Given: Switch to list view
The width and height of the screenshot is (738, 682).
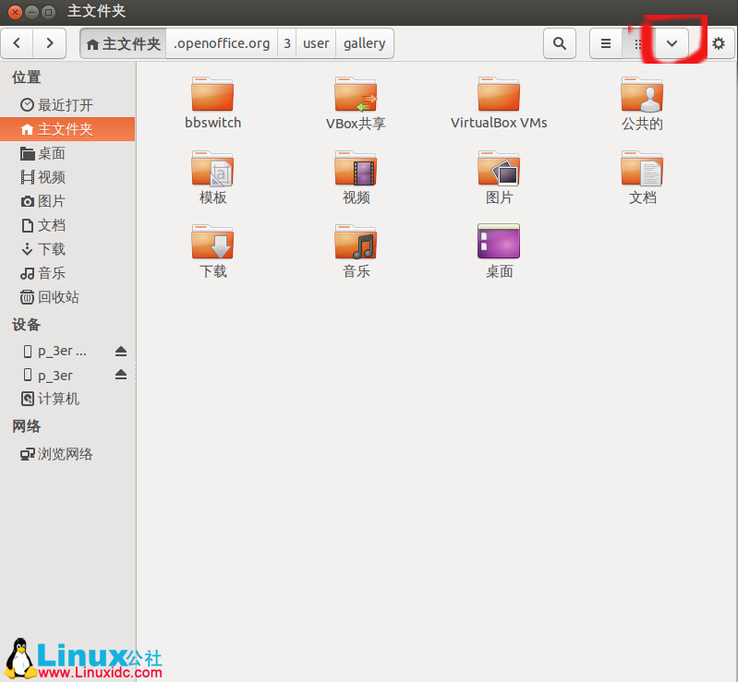Looking at the screenshot, I should (606, 43).
